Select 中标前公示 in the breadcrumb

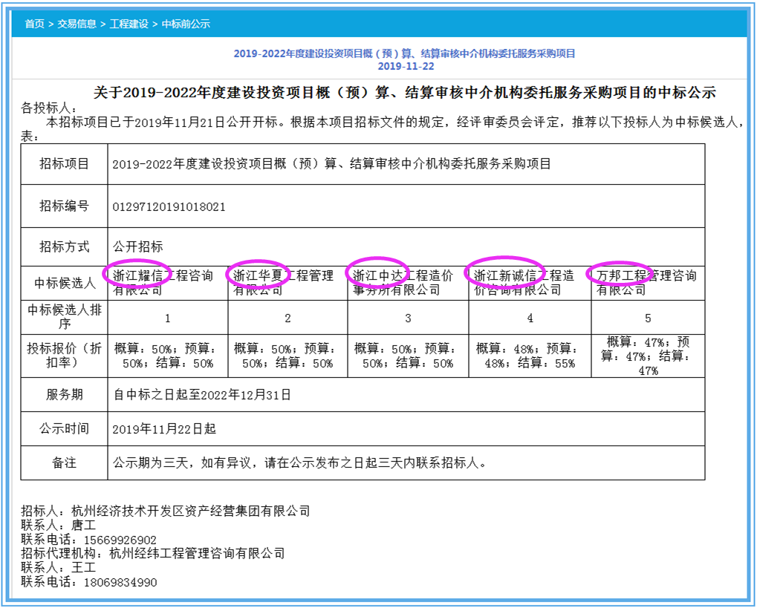pyautogui.click(x=186, y=24)
